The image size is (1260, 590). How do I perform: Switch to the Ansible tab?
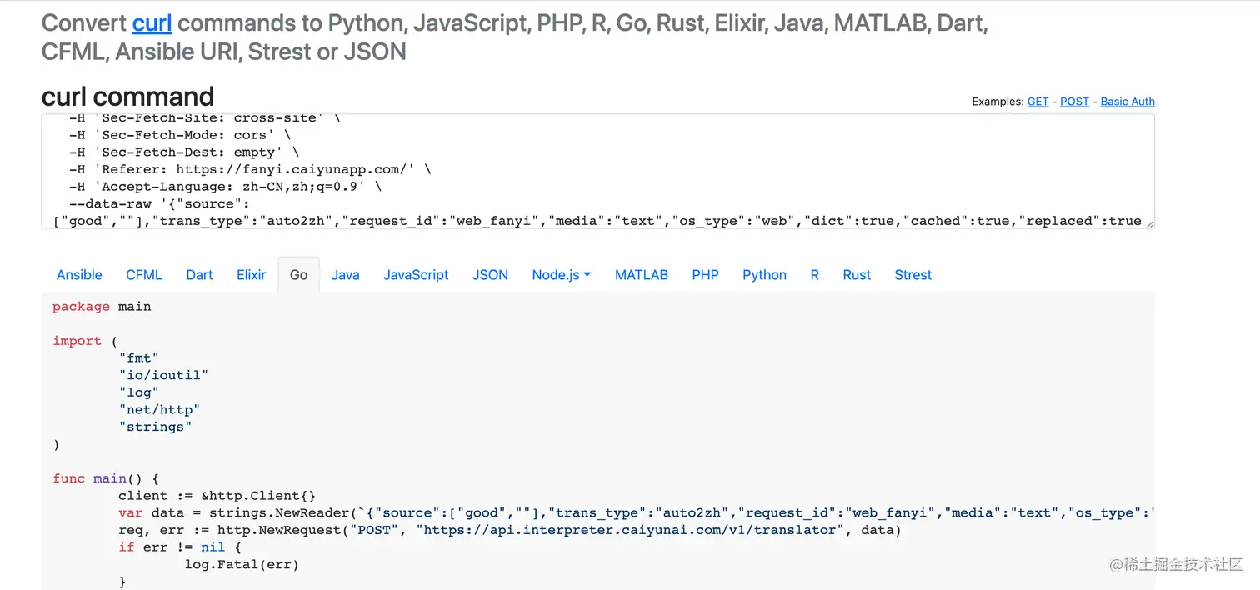79,275
